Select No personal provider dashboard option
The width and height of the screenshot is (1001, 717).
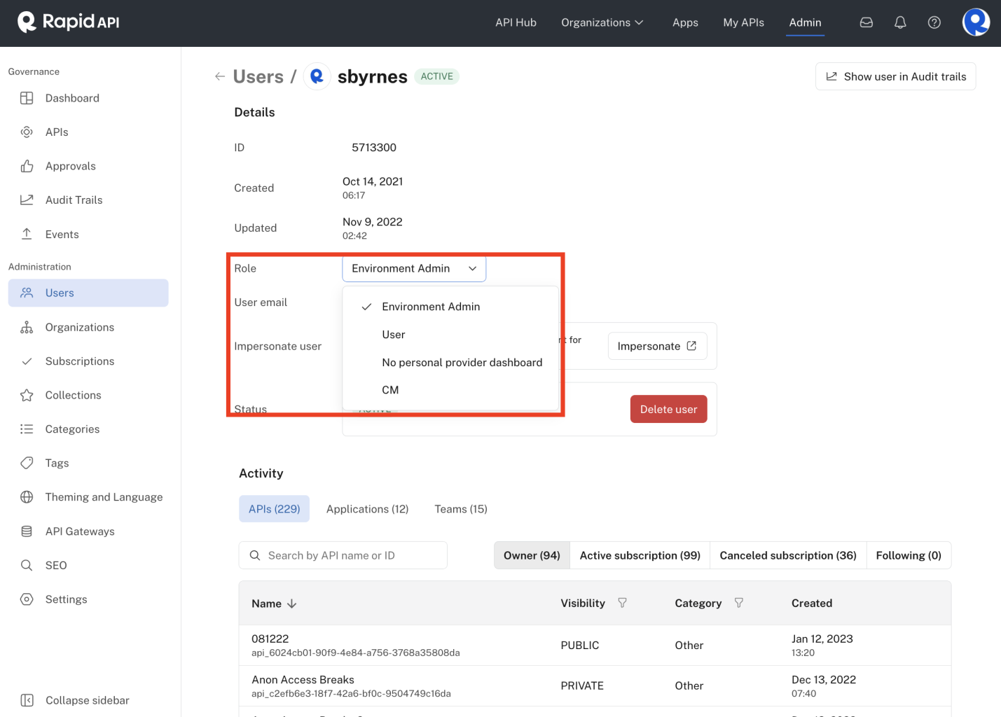pos(450,363)
